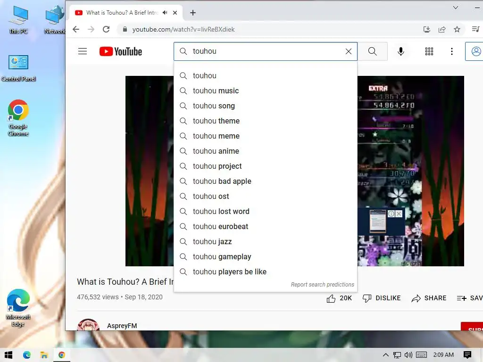Viewport: 483px width, 362px height.
Task: Choose 'touhou lost word' suggestion
Action: 266,211
